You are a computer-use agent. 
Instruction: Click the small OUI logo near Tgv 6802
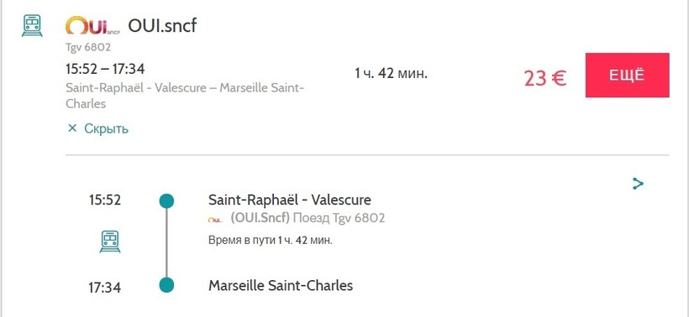pyautogui.click(x=215, y=219)
